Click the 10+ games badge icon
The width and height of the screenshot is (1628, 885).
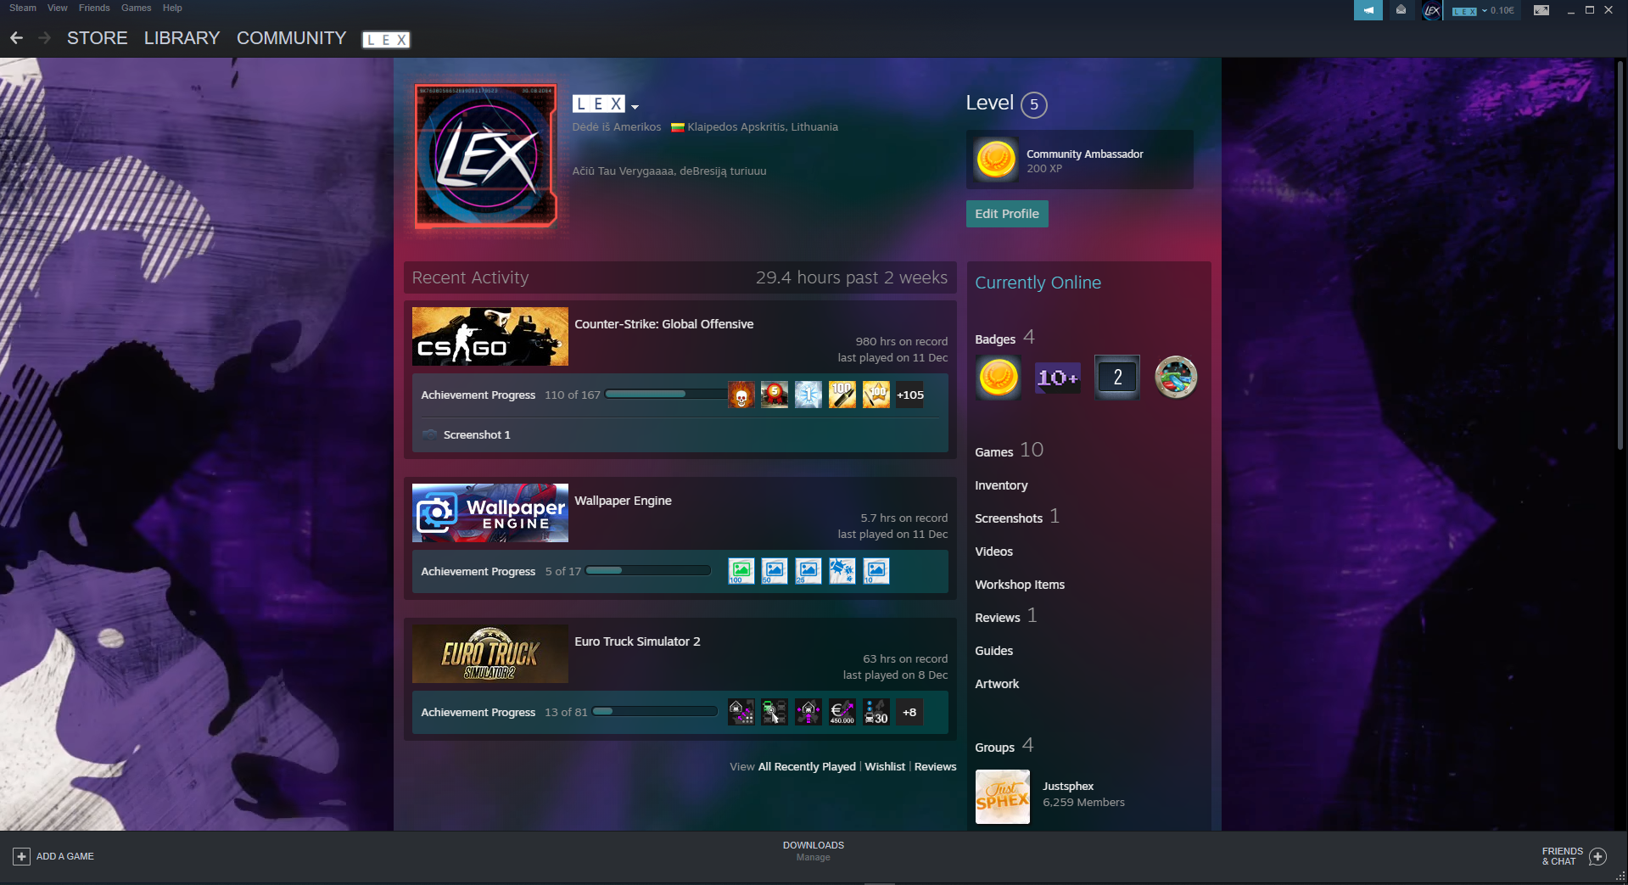(1057, 378)
